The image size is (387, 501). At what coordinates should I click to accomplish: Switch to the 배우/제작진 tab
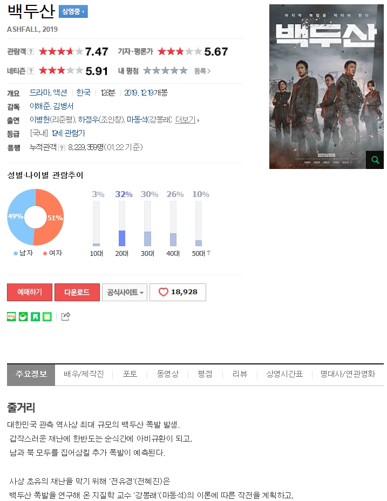[84, 374]
